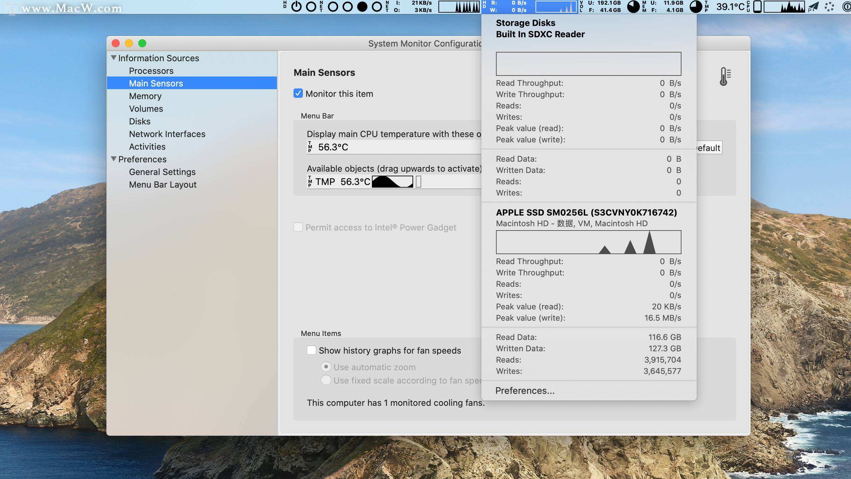
Task: Collapse the Information Sources group
Action: coord(114,58)
